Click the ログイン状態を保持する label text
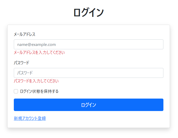 click(39, 91)
